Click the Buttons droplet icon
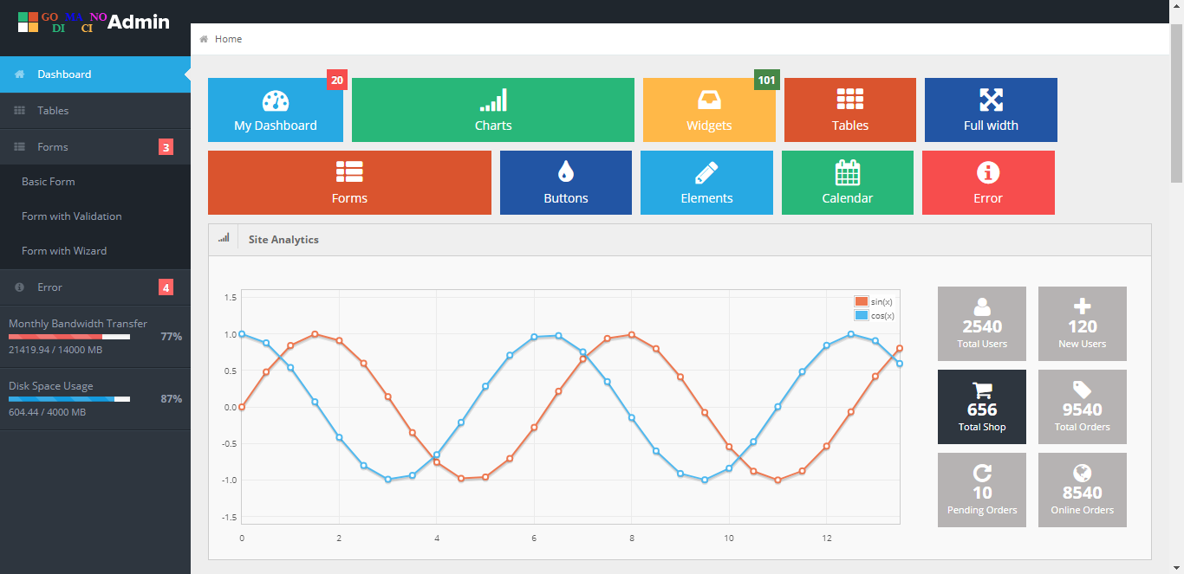This screenshot has width=1184, height=574. 565,172
